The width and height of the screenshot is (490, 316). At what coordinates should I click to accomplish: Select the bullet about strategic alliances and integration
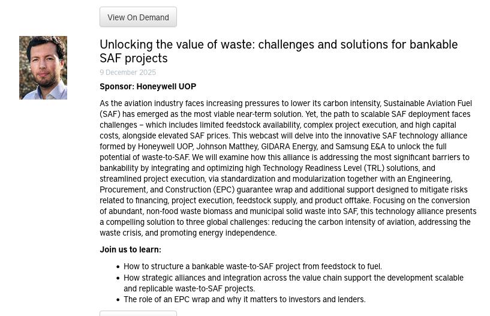293,283
